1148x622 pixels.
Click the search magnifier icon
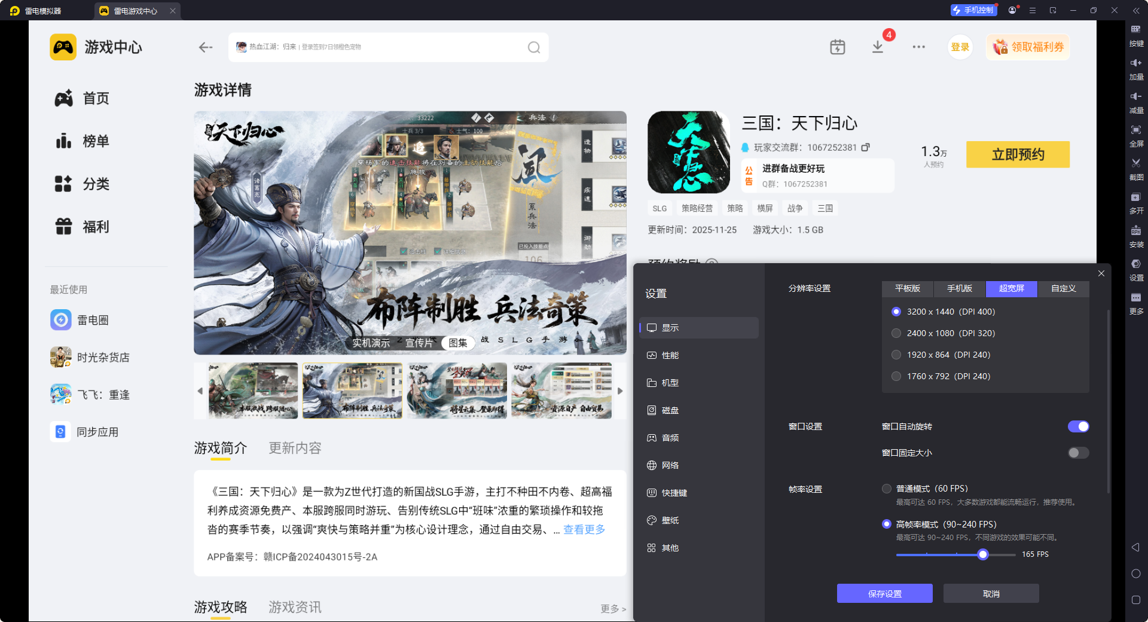(x=534, y=47)
